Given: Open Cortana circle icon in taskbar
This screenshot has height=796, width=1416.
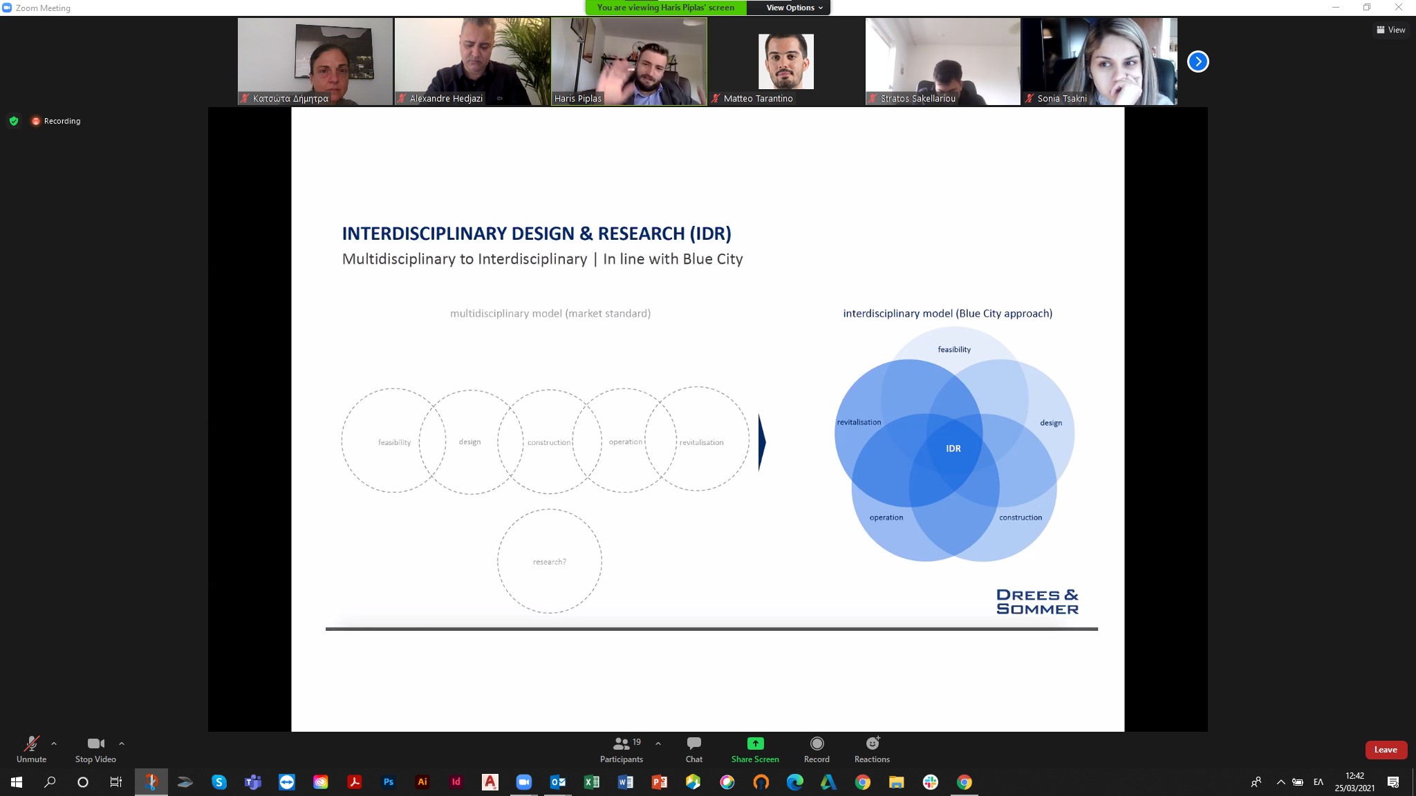Looking at the screenshot, I should [83, 782].
